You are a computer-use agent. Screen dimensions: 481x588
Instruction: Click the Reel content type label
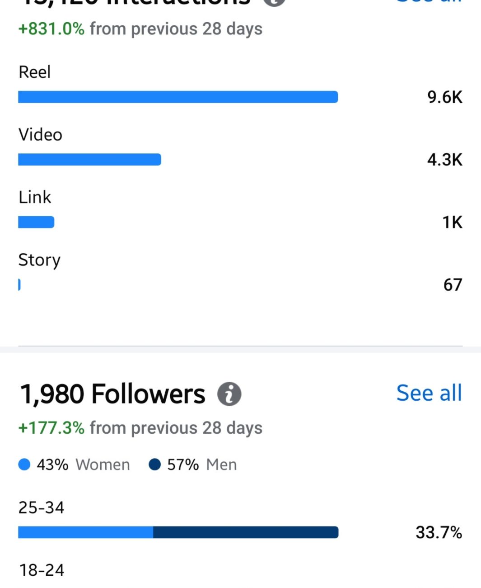coord(34,72)
